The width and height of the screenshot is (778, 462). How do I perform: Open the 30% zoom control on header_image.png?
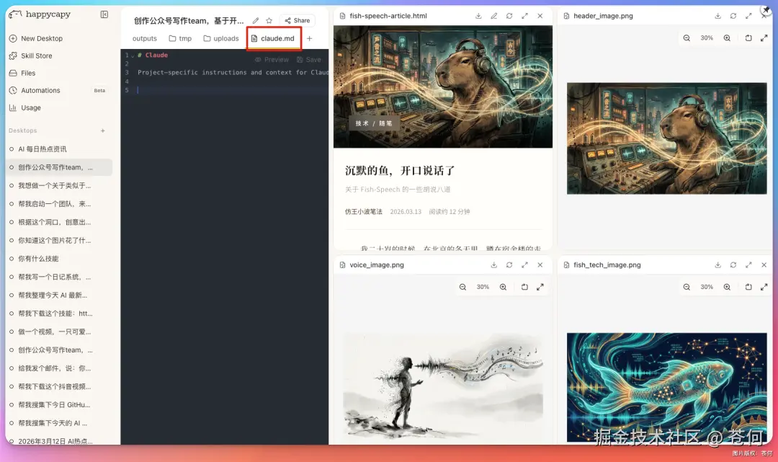tap(707, 37)
